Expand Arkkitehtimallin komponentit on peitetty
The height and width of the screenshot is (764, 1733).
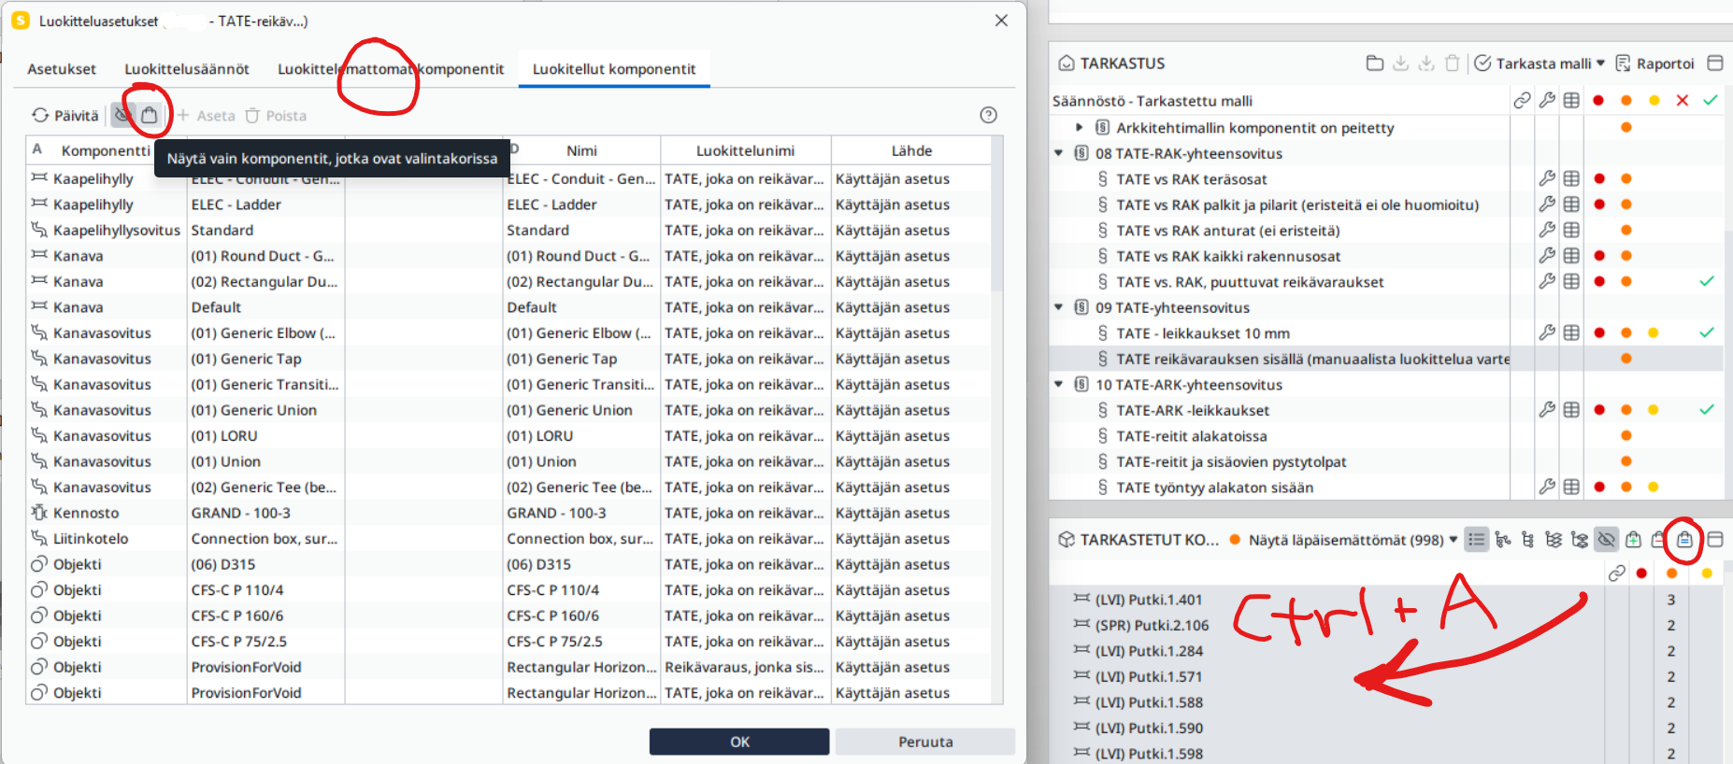coord(1079,127)
